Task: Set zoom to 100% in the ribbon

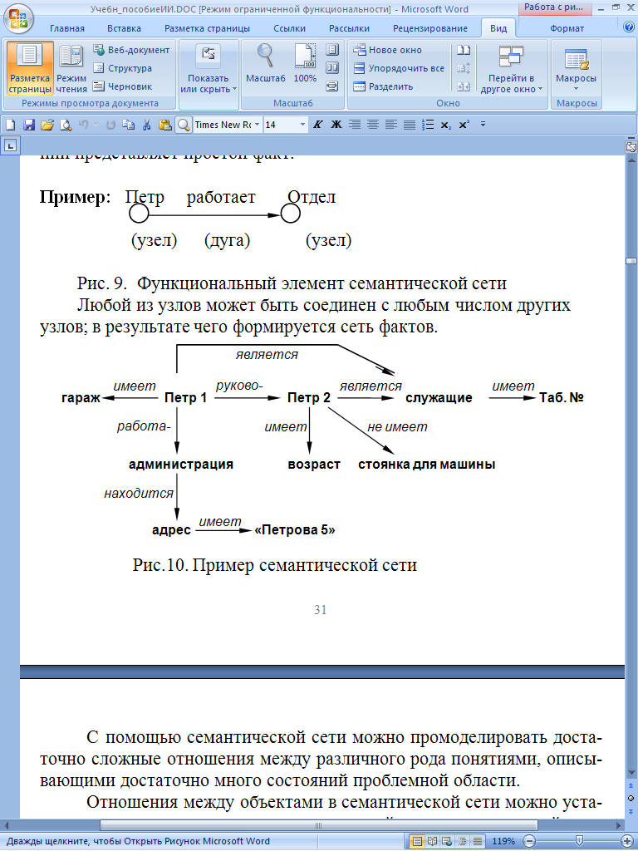Action: (x=305, y=65)
